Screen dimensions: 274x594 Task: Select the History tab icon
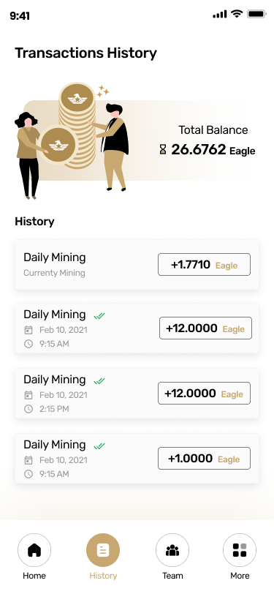click(x=103, y=550)
